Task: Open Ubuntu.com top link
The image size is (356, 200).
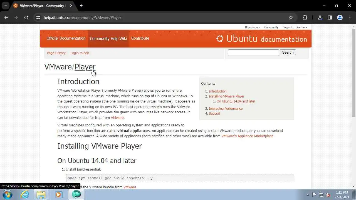Action: coord(252,27)
